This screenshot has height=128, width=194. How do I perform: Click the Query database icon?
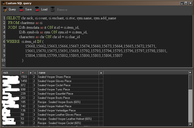[5, 10]
